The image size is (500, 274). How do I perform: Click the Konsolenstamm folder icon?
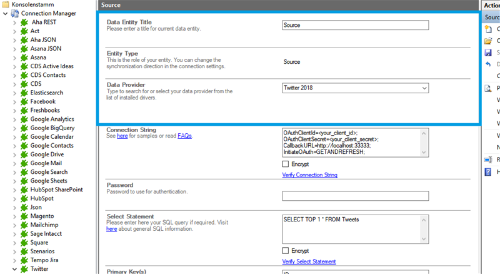6,4
